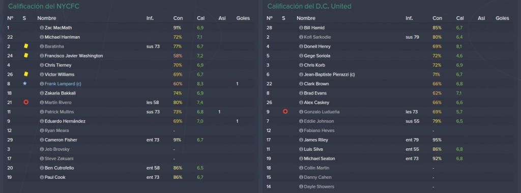Click Victor Williams' yellow card icon
521x193 pixels.
click(x=26, y=74)
